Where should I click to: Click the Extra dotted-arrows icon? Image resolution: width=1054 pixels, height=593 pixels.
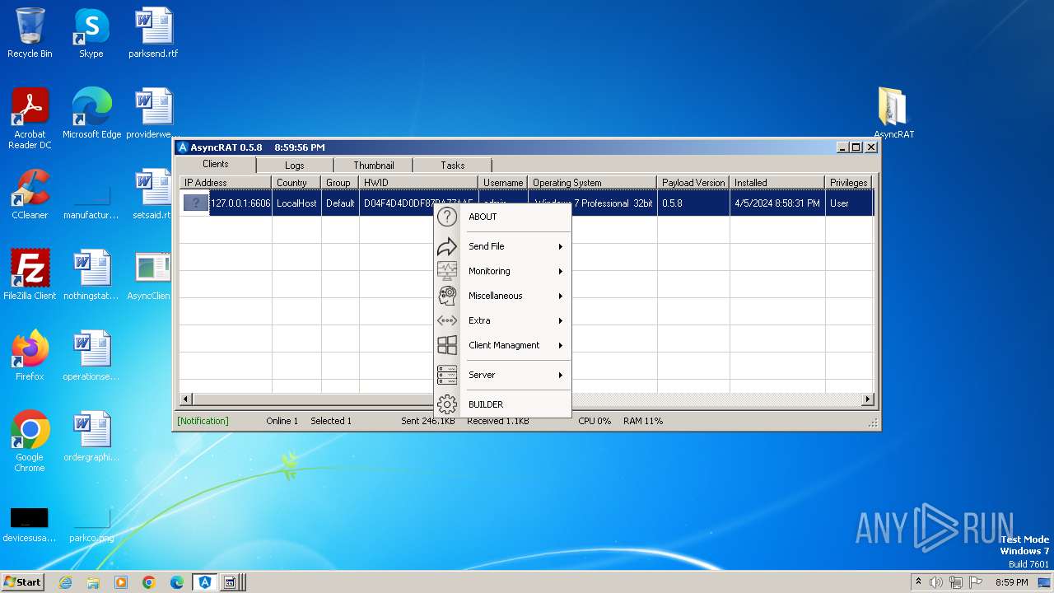tap(446, 320)
